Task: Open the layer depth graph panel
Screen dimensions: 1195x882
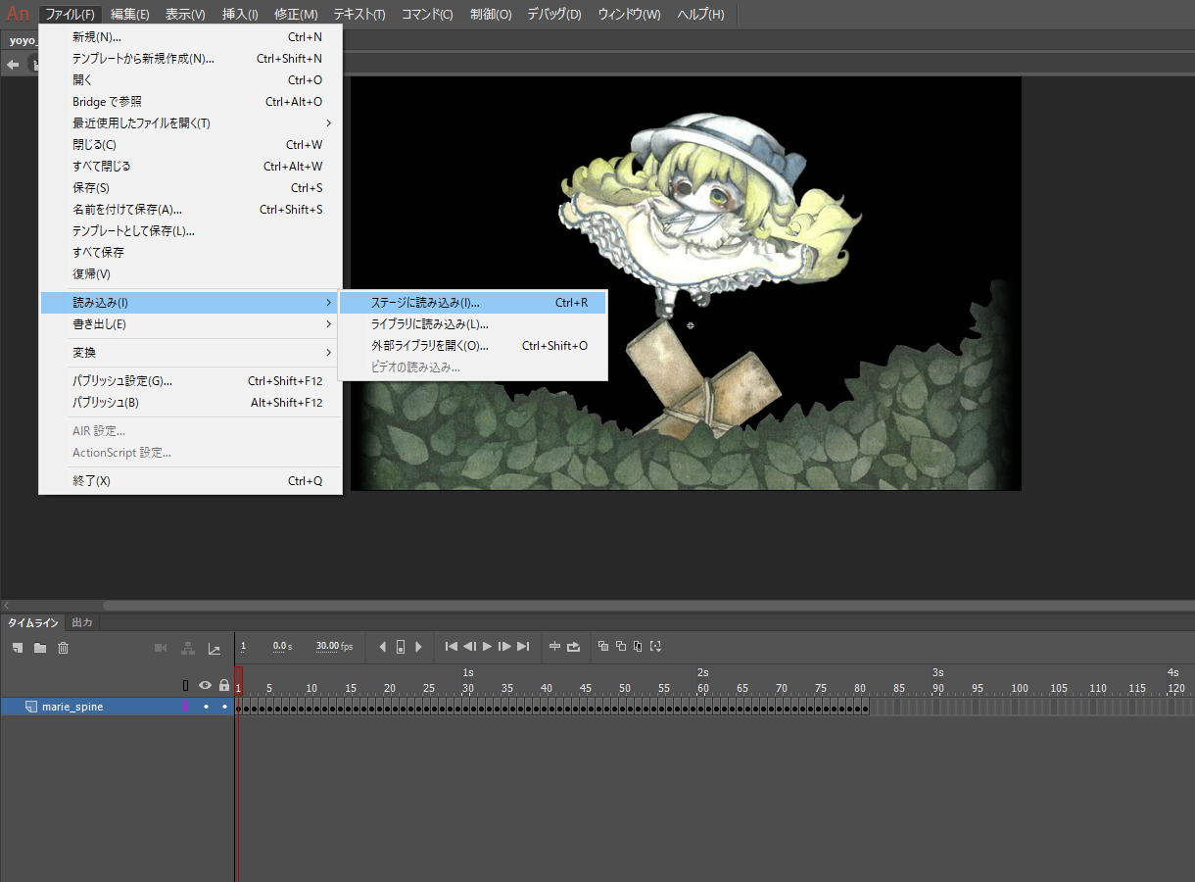Action: click(215, 648)
